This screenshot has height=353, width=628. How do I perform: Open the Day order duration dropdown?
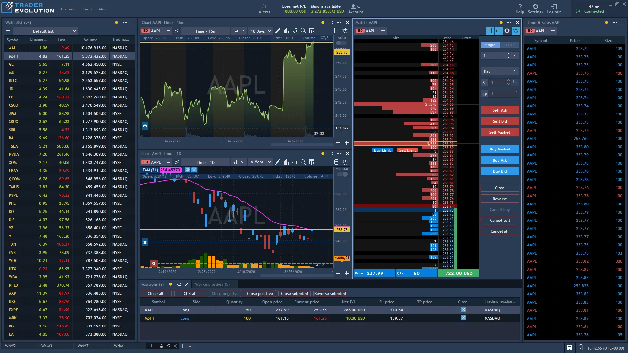click(500, 71)
